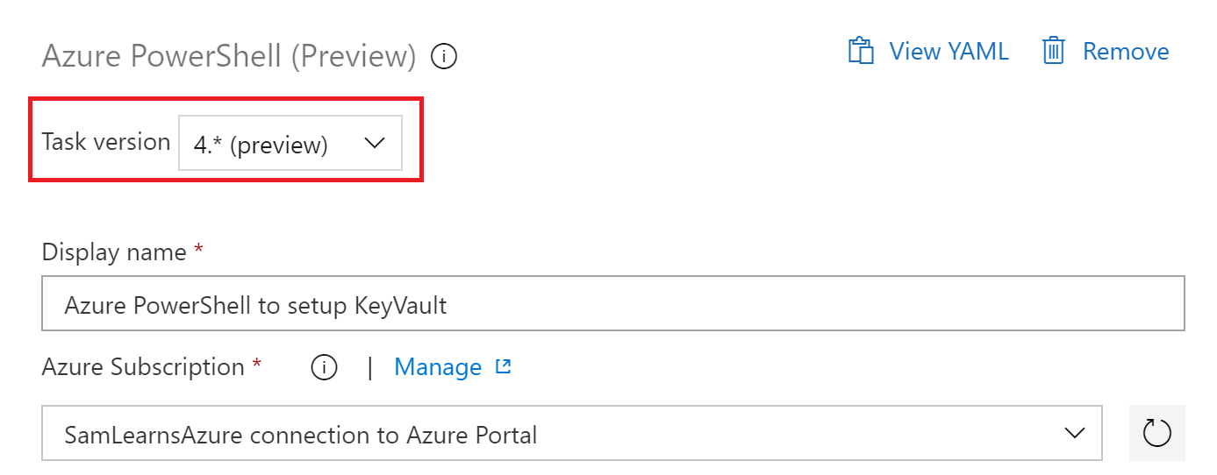This screenshot has height=475, width=1217.
Task: Click the Task version dropdown chevron
Action: [375, 144]
